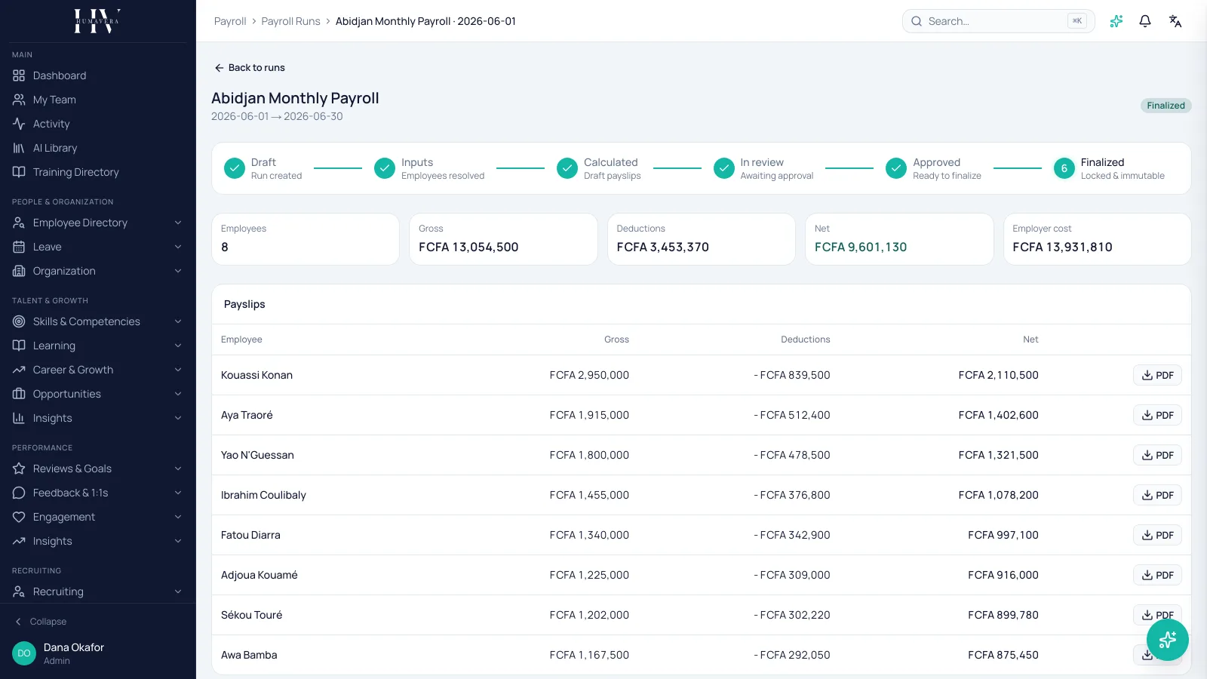
Task: Open AI Library from the sidebar
Action: pyautogui.click(x=97, y=148)
